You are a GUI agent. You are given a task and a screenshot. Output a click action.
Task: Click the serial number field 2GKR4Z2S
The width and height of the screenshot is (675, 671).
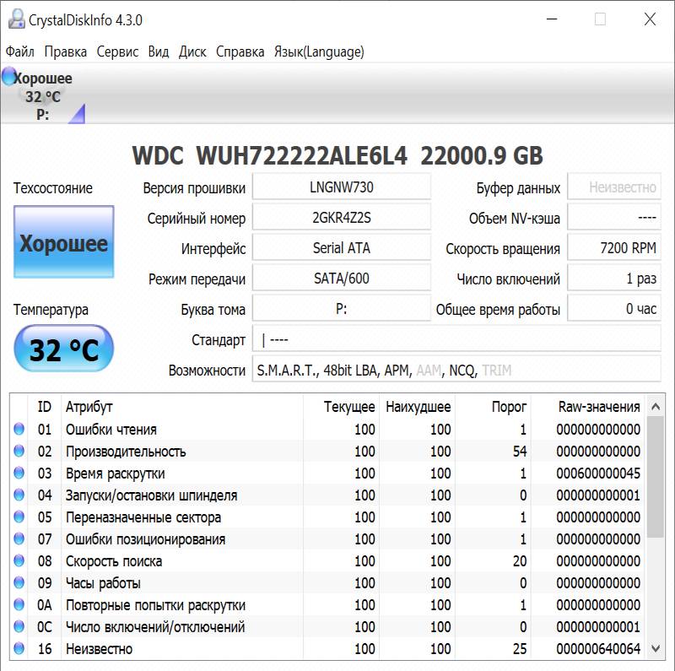coord(341,218)
